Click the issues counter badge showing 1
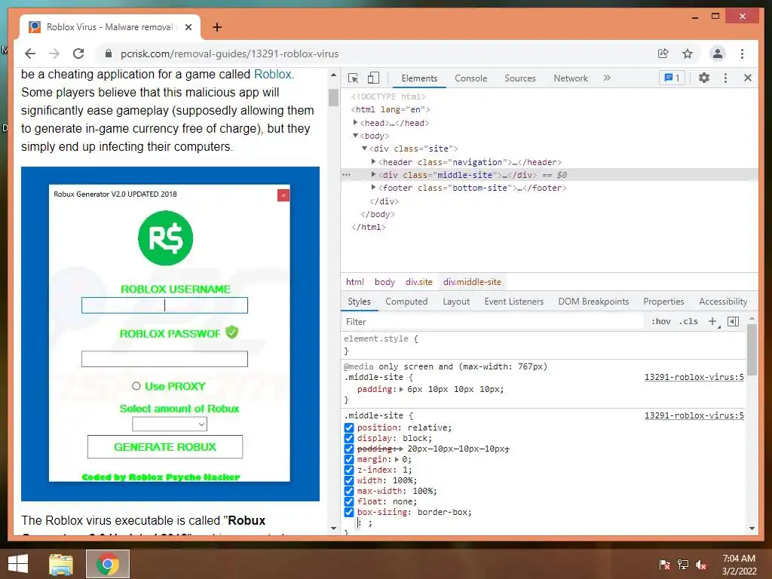Image resolution: width=772 pixels, height=579 pixels. 672,78
